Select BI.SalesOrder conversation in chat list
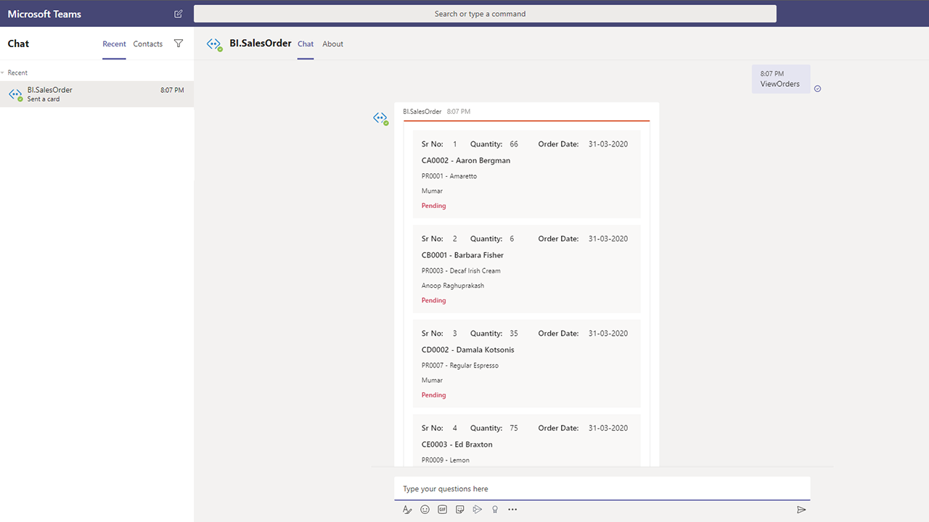Viewport: 929px width, 522px height. pos(97,94)
